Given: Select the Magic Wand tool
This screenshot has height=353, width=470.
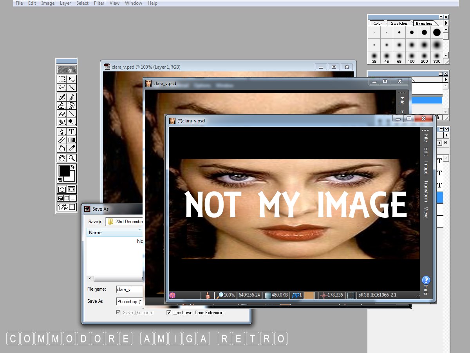Looking at the screenshot, I should 72,88.
